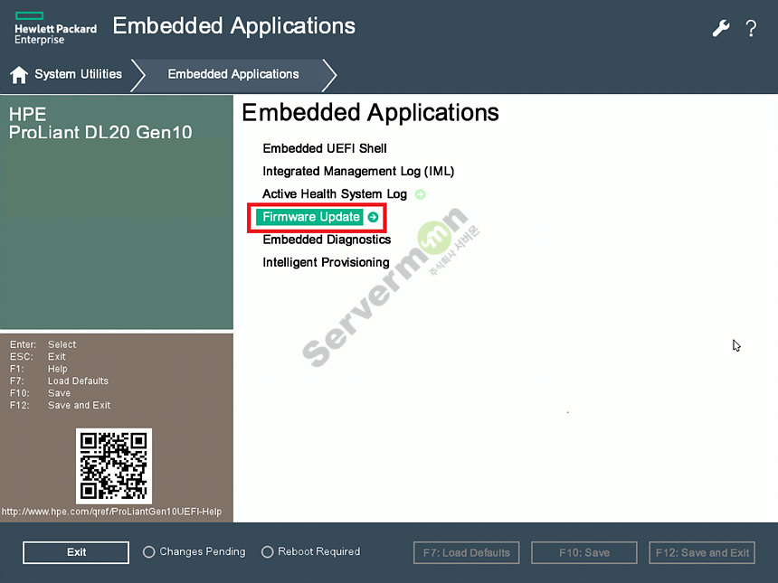Screen dimensions: 778x583
Task: Open the ProLiantGen10UEFI-Help URL
Action: click(x=111, y=512)
